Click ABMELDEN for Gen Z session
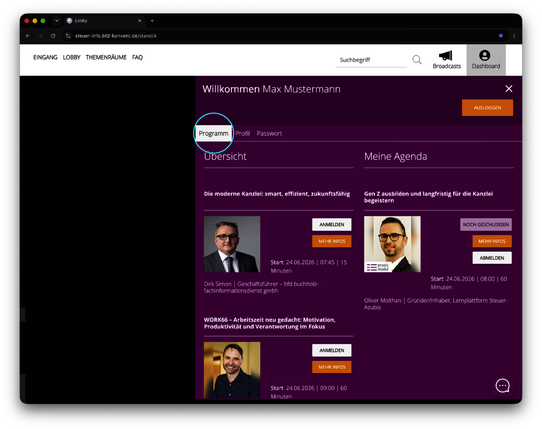Screen dimensions: 542x429 click(492, 258)
